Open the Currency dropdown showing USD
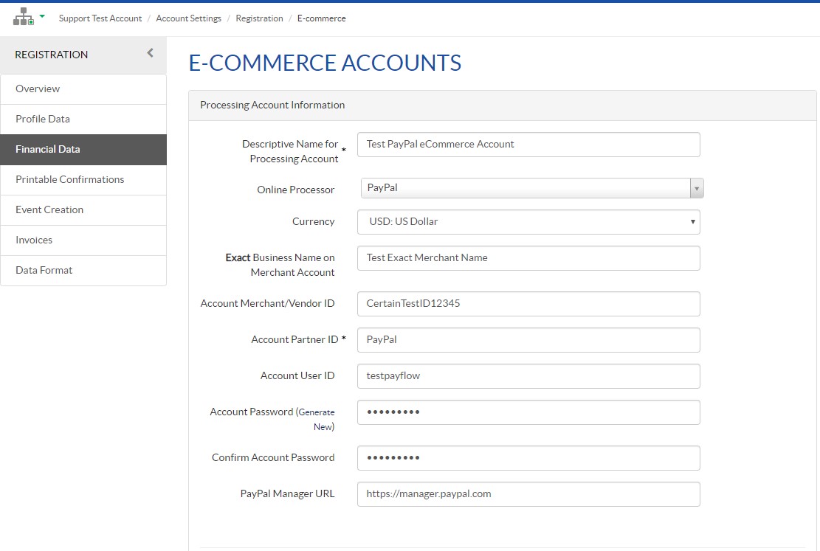 pos(528,222)
